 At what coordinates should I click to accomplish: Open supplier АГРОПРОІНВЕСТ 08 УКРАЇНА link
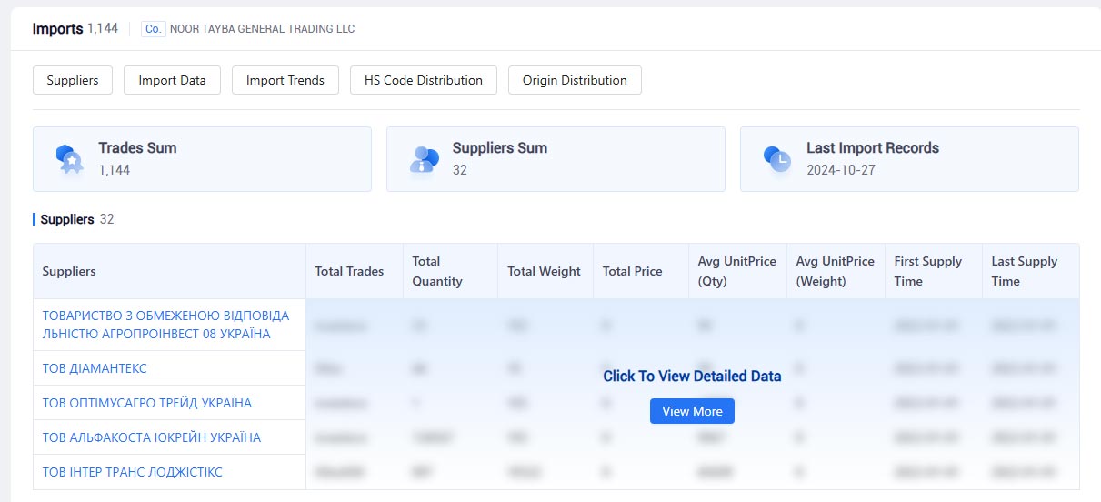point(166,325)
